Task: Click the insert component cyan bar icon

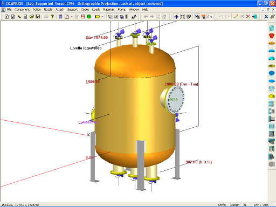Action: 254,17
